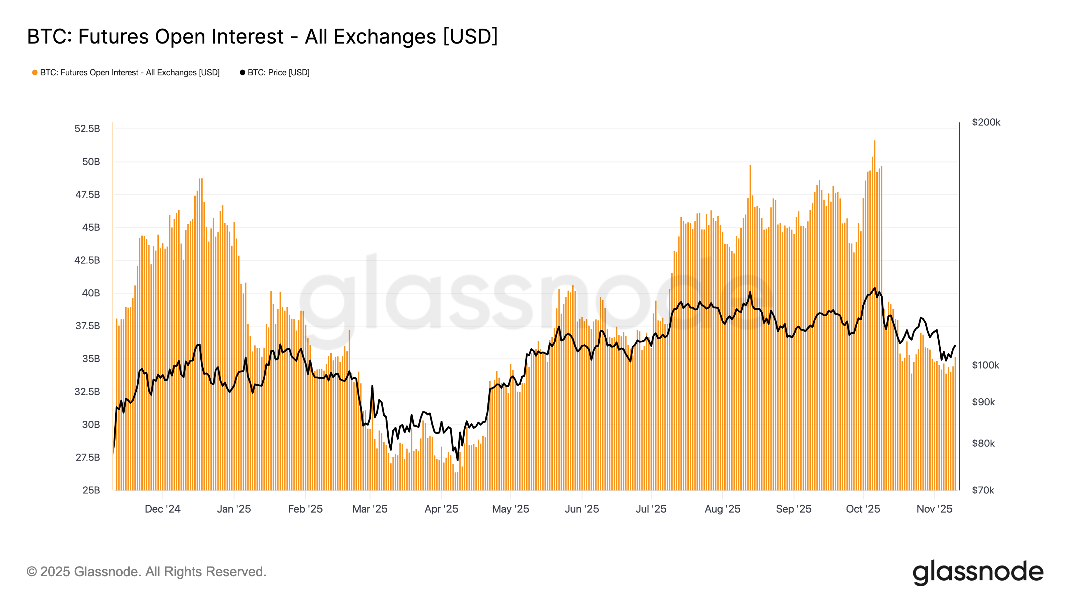Click the $200k right axis price label

click(x=986, y=122)
